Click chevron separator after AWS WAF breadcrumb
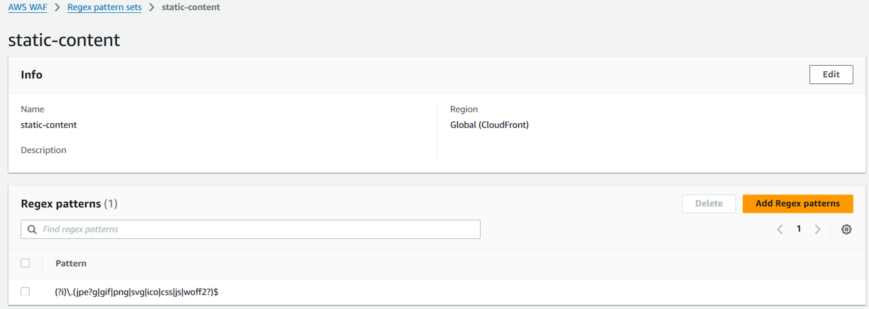The image size is (869, 309). [58, 7]
